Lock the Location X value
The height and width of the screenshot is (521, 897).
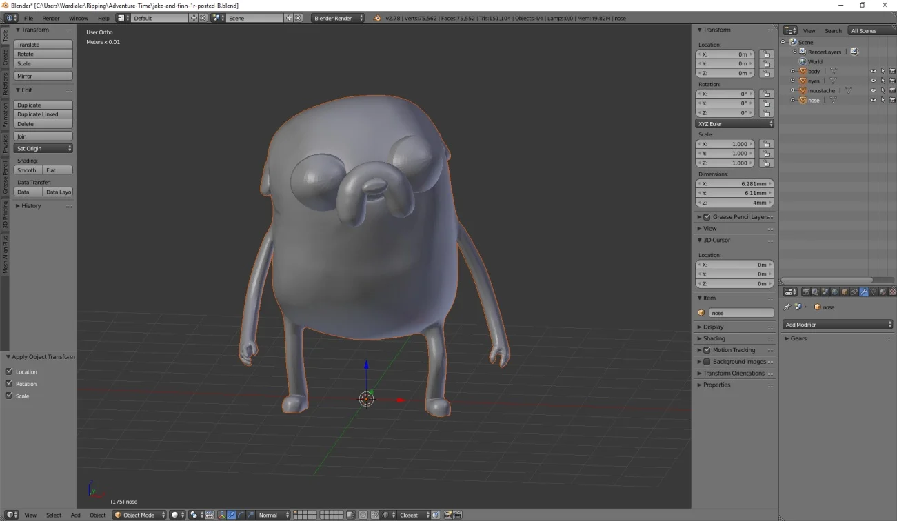click(766, 54)
